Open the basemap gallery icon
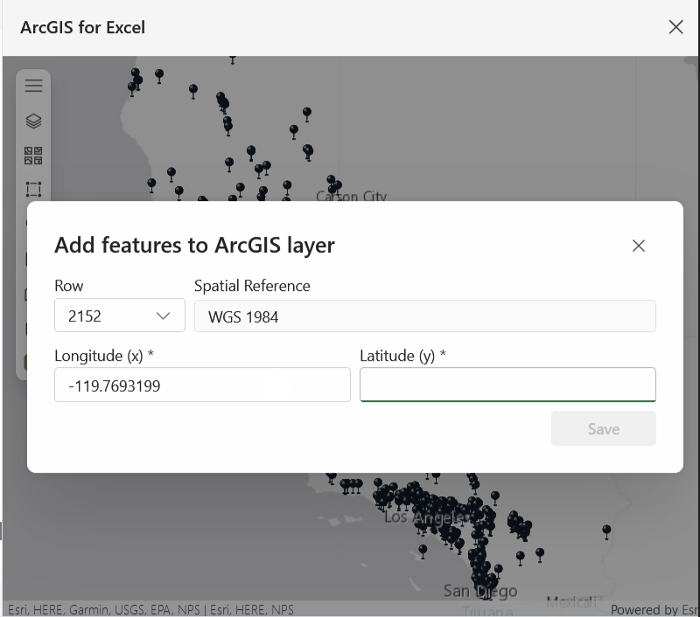700x617 pixels. pyautogui.click(x=33, y=155)
